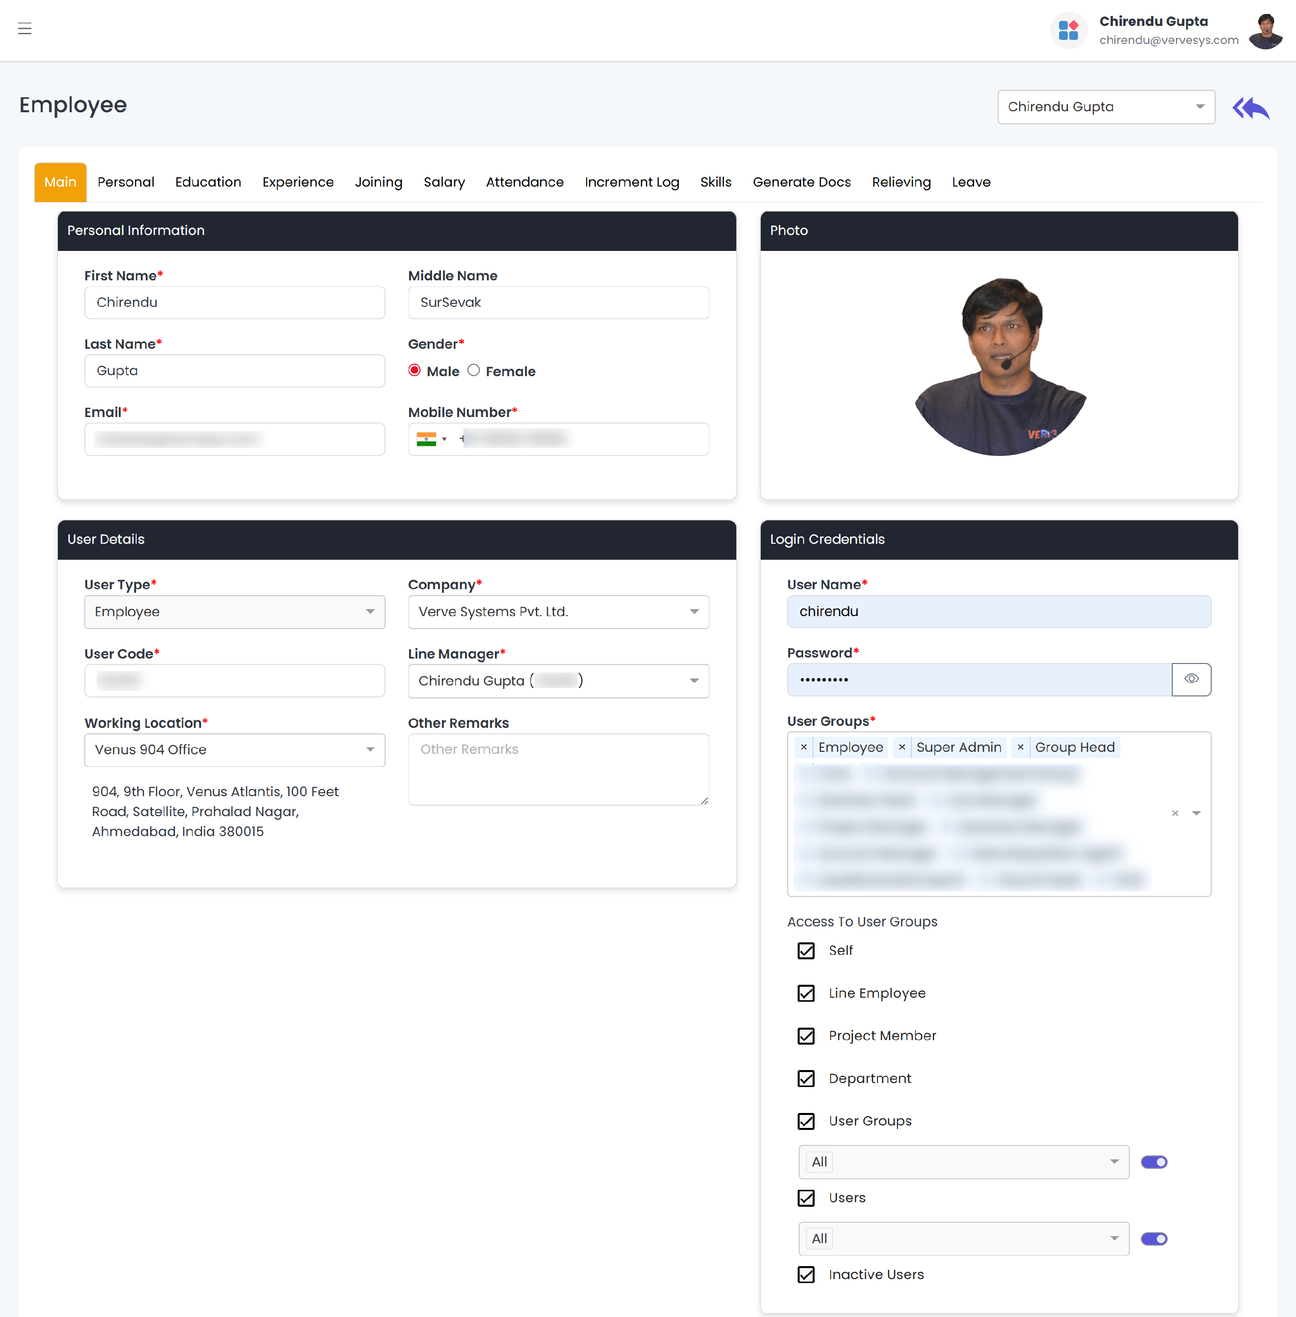Uncheck the Self access checkbox
This screenshot has height=1317, width=1296.
pos(806,950)
